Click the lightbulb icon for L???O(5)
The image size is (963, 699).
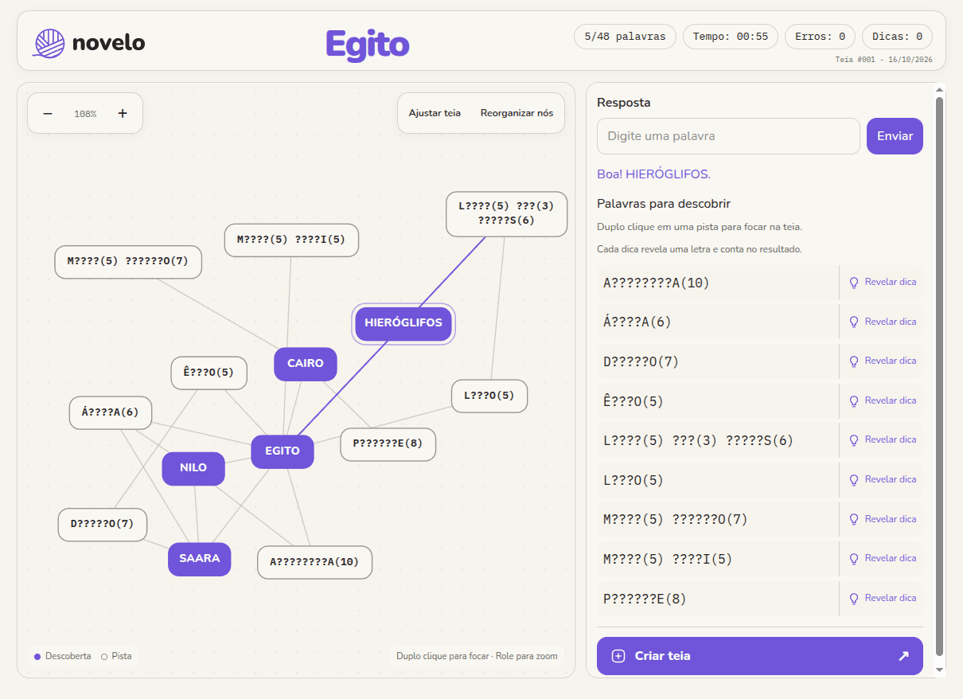click(x=854, y=480)
